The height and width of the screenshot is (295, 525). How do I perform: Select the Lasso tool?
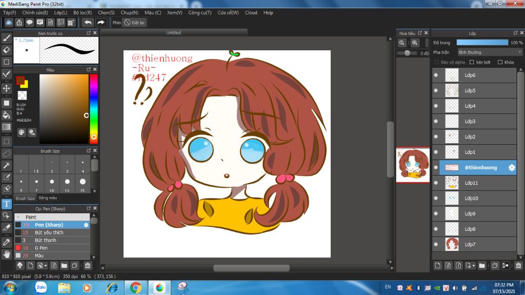(6, 153)
